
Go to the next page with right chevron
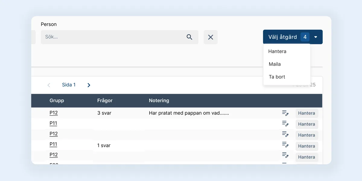click(89, 85)
